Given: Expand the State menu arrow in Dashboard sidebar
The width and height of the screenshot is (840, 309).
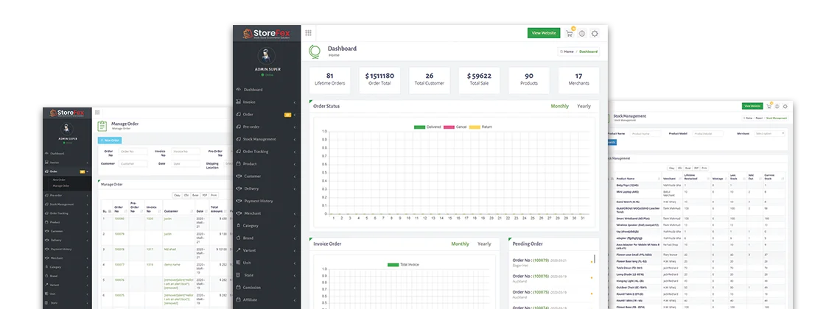Looking at the screenshot, I should tap(295, 275).
